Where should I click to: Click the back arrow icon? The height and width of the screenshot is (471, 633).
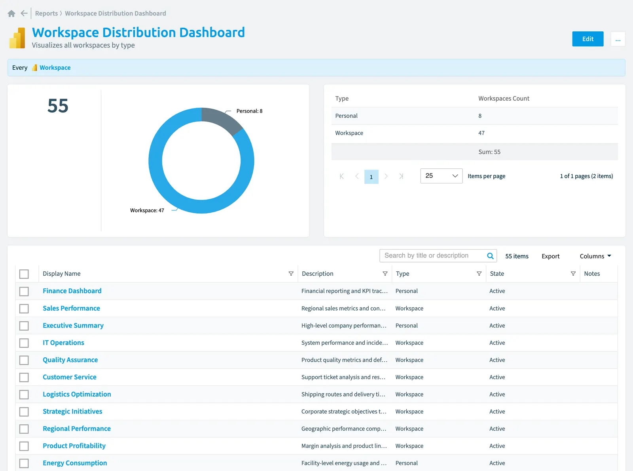coord(24,13)
